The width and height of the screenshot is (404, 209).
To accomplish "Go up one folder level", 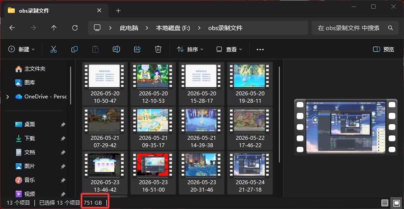I will 54,28.
